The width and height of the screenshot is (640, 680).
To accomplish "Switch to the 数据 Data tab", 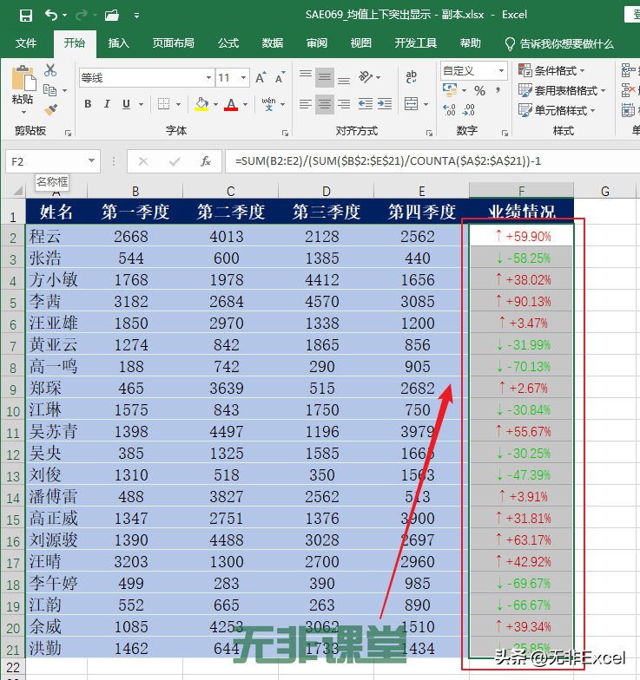I will tap(273, 43).
